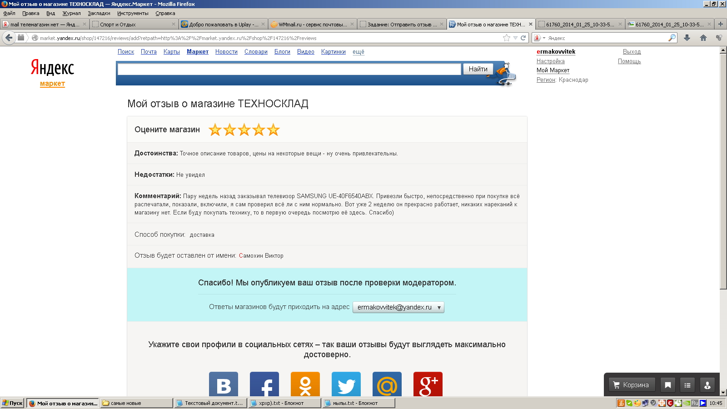
Task: Switch to 'Добро пожаловать в Uplay' tab
Action: (x=223, y=24)
